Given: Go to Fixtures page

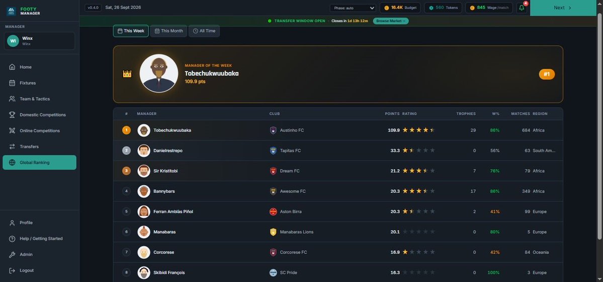Looking at the screenshot, I should pyautogui.click(x=39, y=83).
